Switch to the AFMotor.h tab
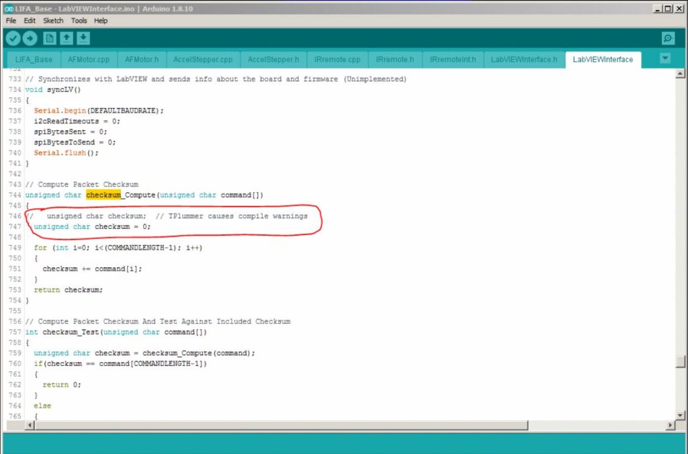The image size is (688, 454). [x=142, y=60]
